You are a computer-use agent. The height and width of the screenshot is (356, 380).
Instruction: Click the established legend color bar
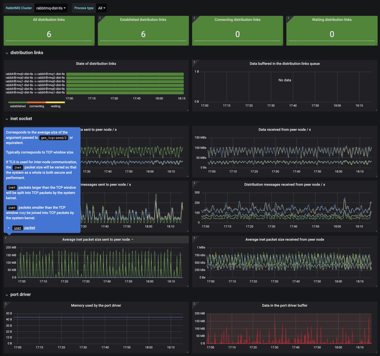18,102
